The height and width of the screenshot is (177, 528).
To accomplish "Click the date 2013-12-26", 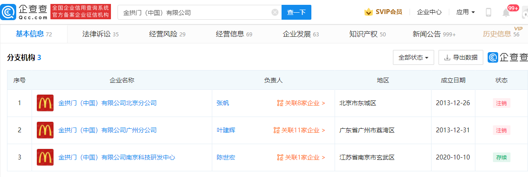I will tap(453, 103).
